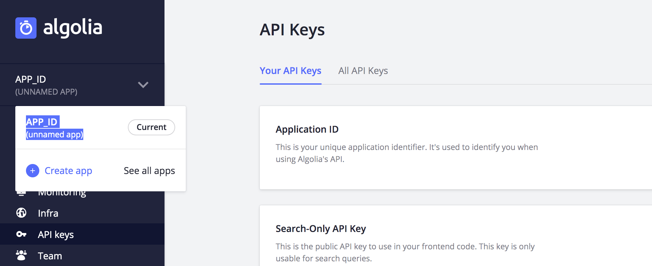The image size is (652, 266).
Task: Collapse the app selector chevron arrow
Action: [143, 85]
